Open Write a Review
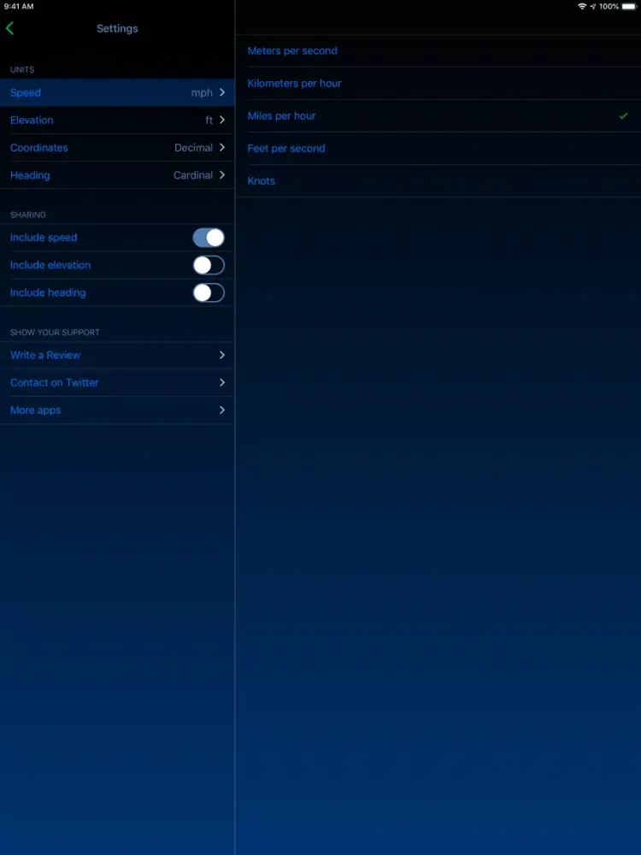Screen dimensions: 641x855 117,355
